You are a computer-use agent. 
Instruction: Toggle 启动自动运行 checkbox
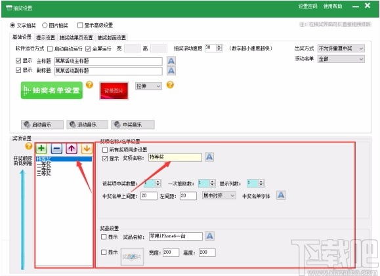(x=50, y=49)
